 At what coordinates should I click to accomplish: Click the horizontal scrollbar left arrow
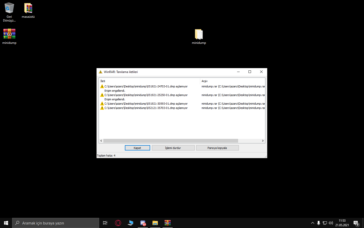(x=101, y=141)
